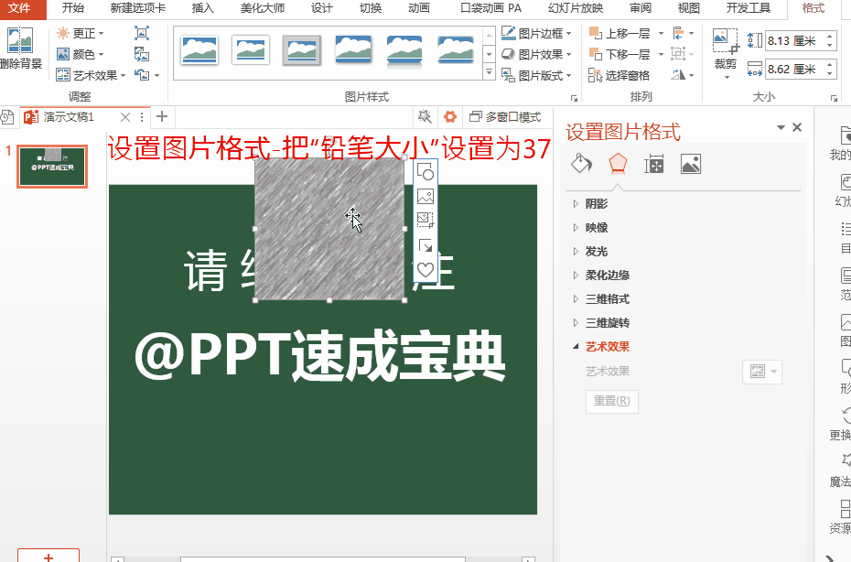Screen dimensions: 851x562
Task: Click the width field showing 8.62 厘米
Action: (794, 69)
